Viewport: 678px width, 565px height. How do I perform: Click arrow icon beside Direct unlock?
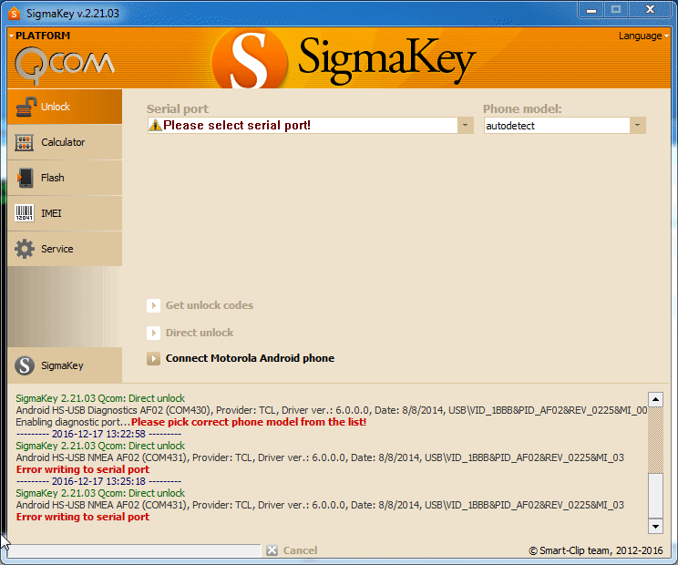(x=153, y=333)
